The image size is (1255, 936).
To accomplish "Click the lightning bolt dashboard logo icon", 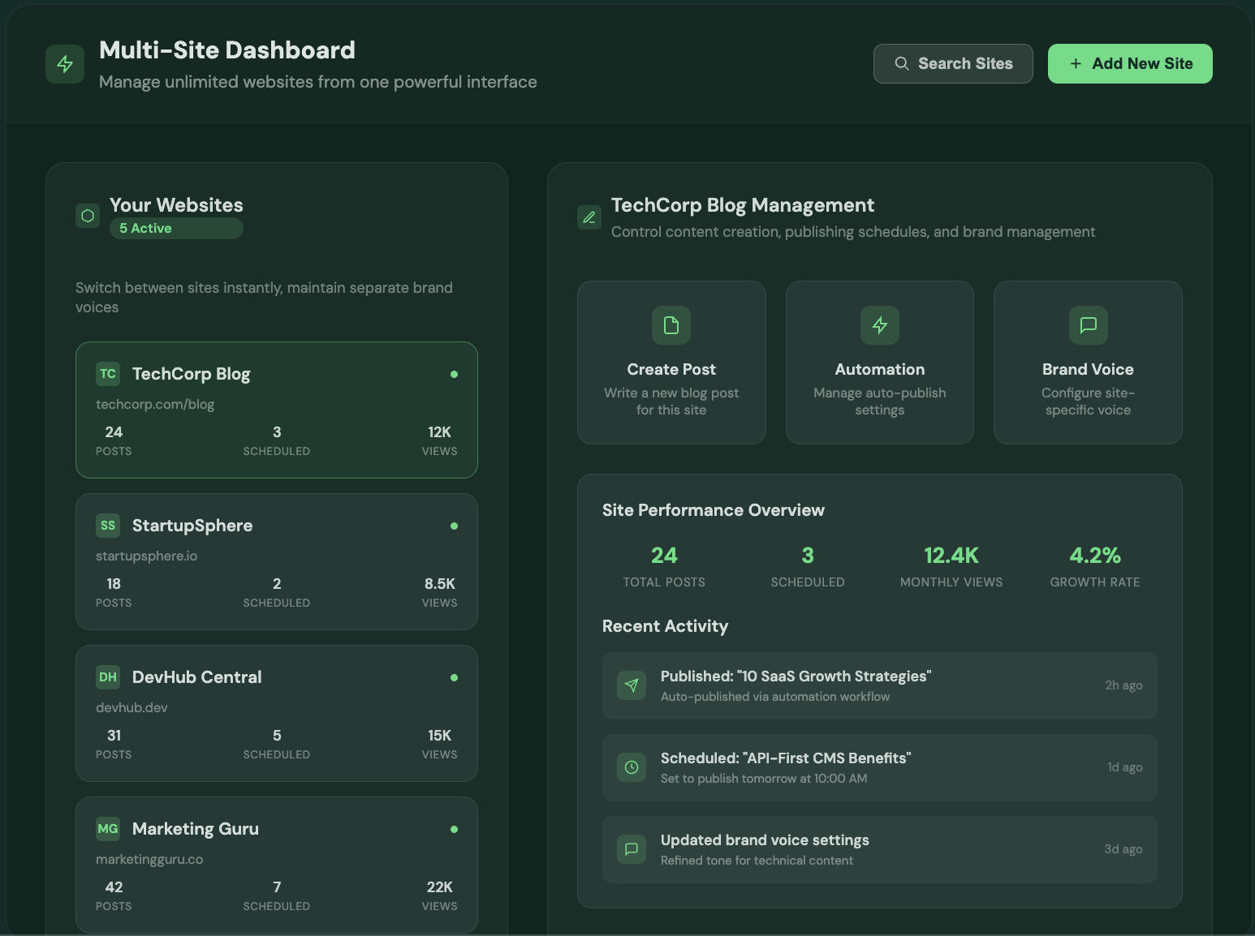I will pos(65,64).
